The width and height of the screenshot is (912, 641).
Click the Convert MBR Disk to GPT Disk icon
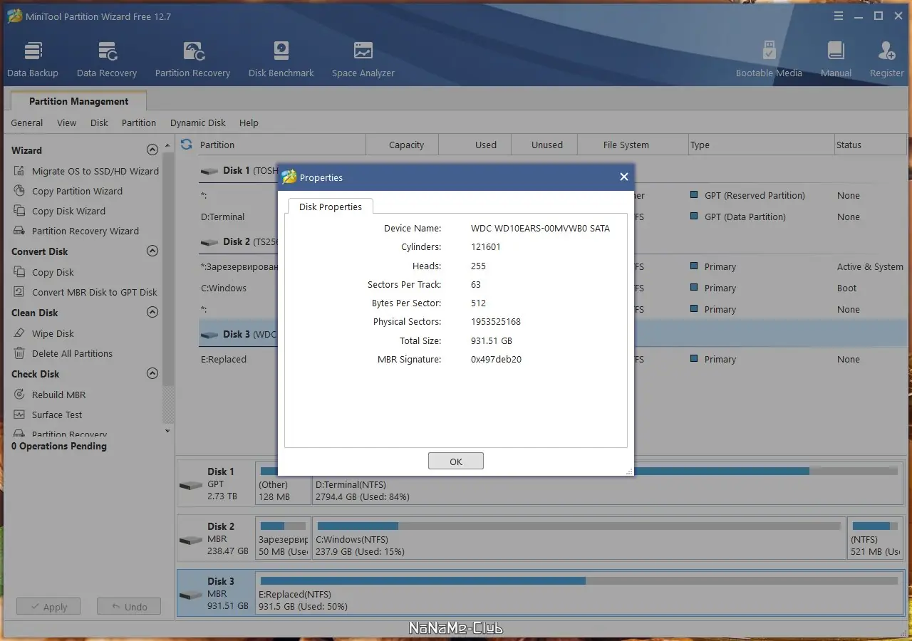19,292
